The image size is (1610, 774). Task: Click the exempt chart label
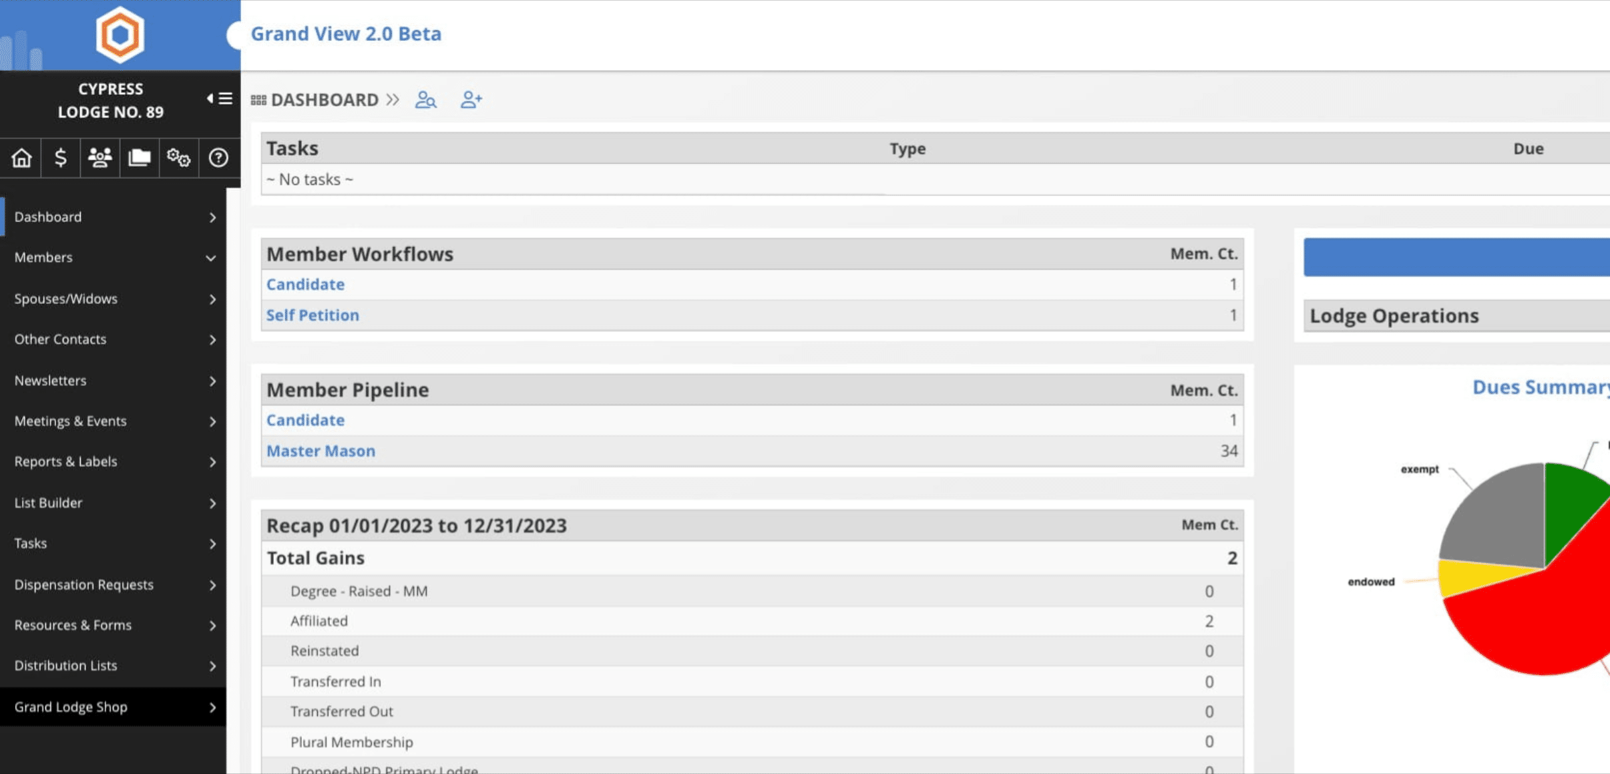[1420, 469]
